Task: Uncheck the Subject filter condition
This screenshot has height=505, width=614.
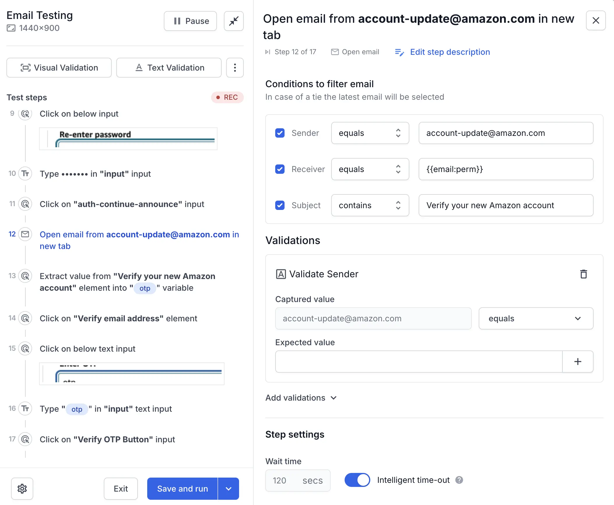Action: [280, 205]
